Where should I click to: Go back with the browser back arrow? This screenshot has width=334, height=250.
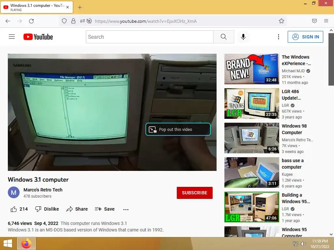tap(8, 21)
